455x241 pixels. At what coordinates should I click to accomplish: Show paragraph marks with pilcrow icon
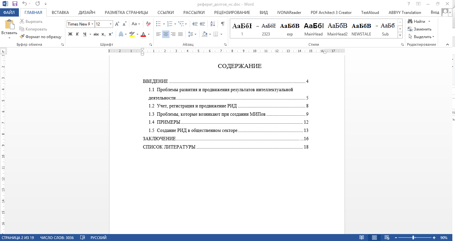(x=223, y=24)
